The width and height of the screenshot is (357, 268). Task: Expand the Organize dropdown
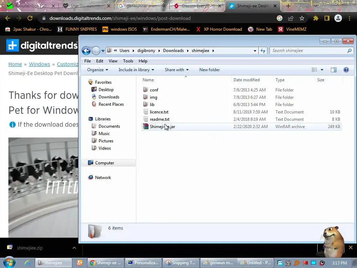click(98, 70)
